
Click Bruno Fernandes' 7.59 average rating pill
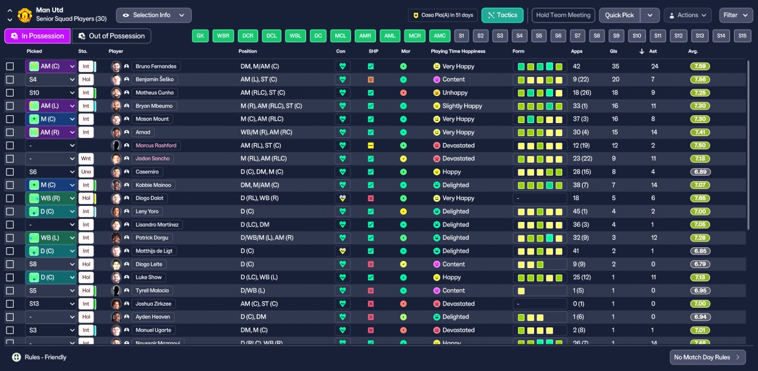pyautogui.click(x=699, y=66)
